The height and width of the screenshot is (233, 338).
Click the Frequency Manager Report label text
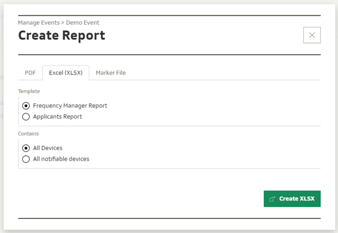point(70,105)
